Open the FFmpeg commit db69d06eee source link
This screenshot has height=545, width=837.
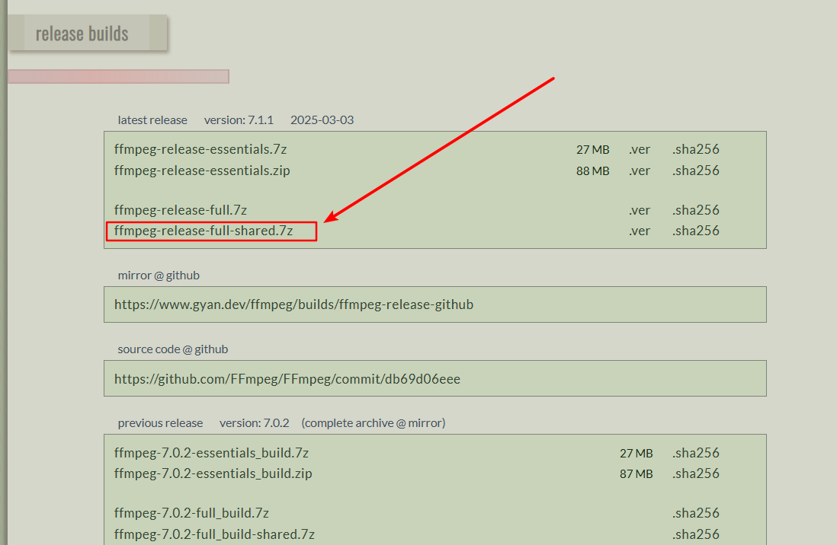point(287,379)
